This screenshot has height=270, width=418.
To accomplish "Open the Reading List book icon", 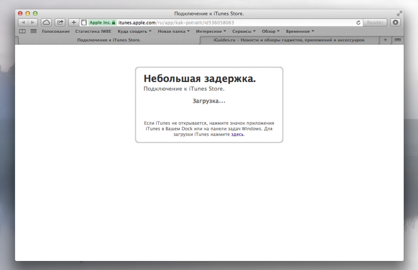I will [x=22, y=31].
